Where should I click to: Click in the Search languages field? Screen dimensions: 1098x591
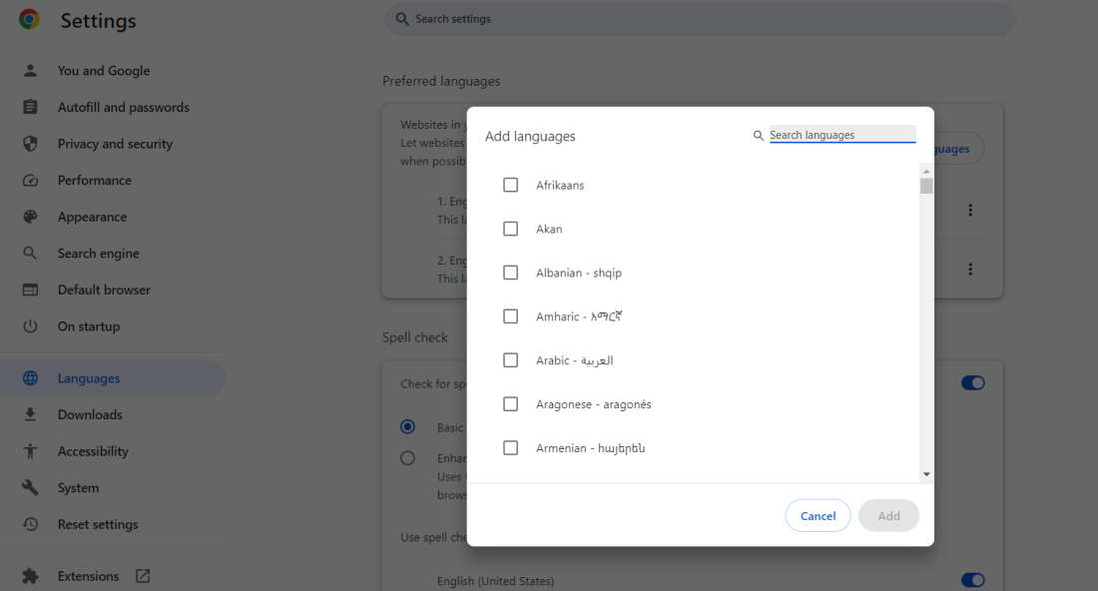click(x=842, y=134)
